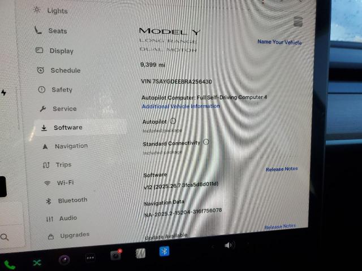Show Autopilot info circle details
The width and height of the screenshot is (362, 271).
point(173,121)
